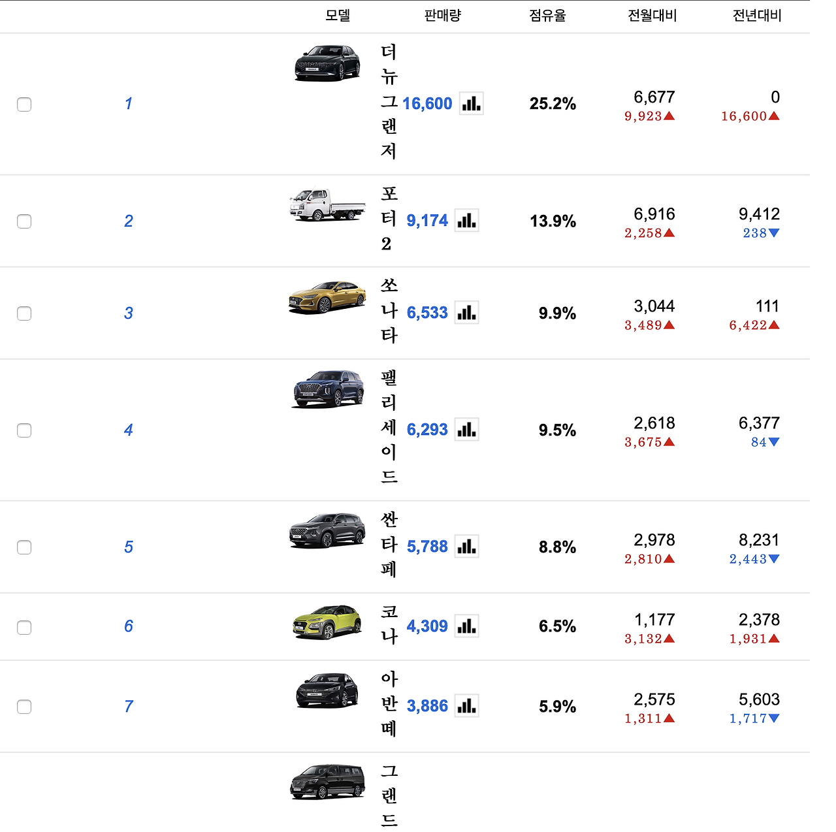Screen dimensions: 836x832
Task: Open the 포터2 truck thumbnail
Action: pos(327,204)
